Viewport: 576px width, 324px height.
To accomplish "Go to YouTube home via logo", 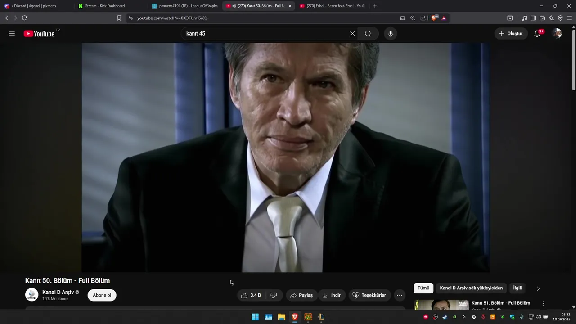I will coord(39,34).
